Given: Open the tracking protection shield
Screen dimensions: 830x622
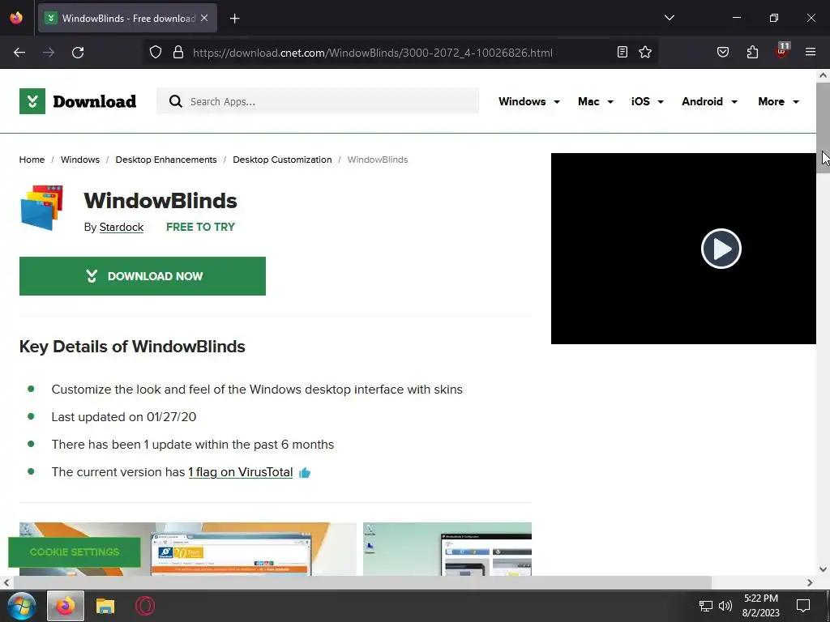Looking at the screenshot, I should 155,53.
